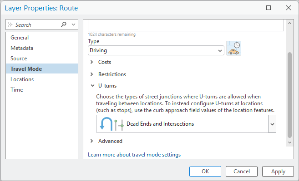
Task: Click the driving time car icon
Action: [x=234, y=48]
